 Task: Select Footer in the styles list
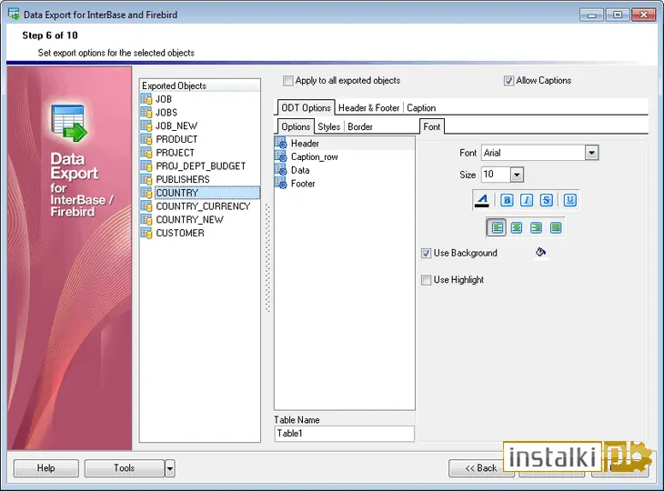tap(303, 184)
